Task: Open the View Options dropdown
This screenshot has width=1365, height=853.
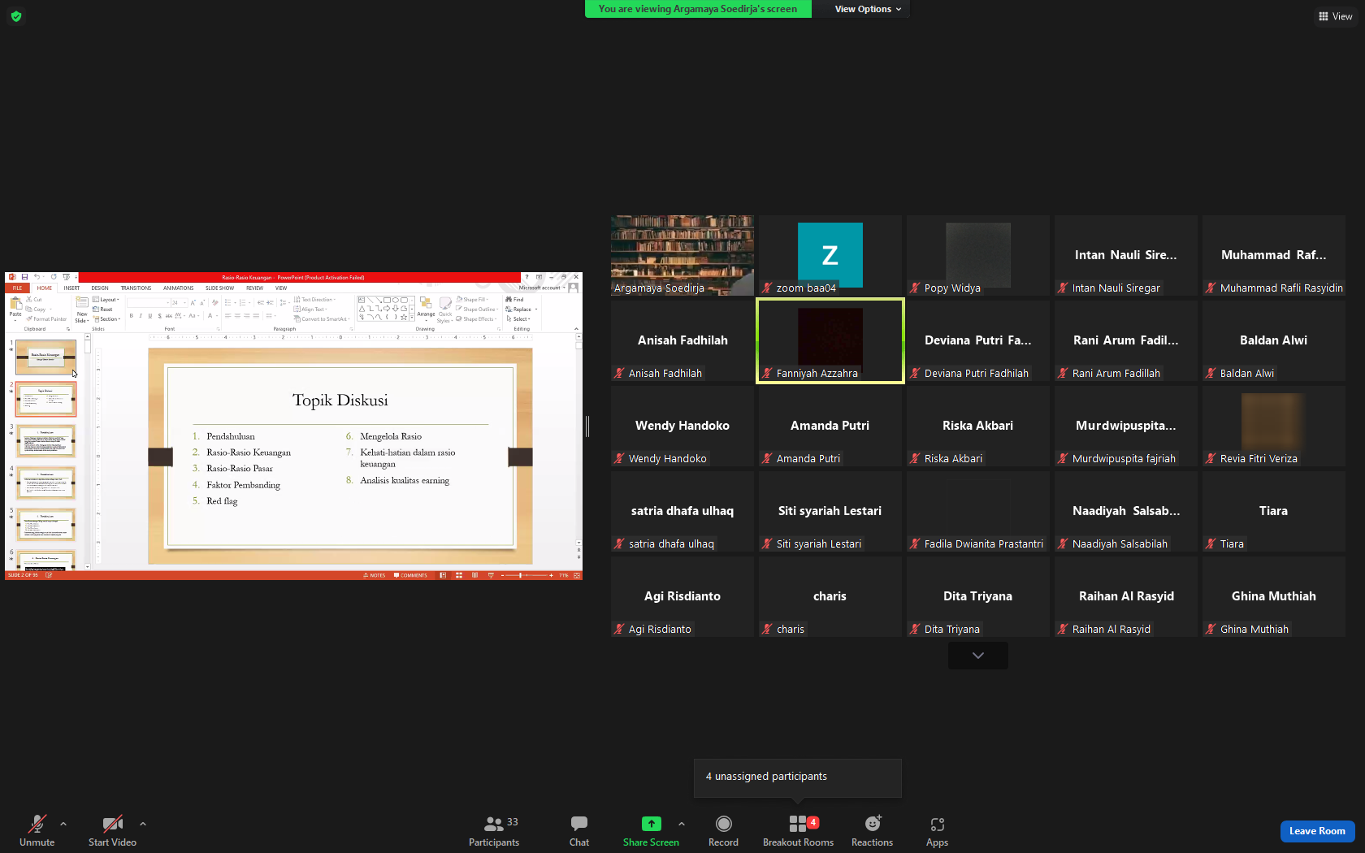Action: coord(868,9)
